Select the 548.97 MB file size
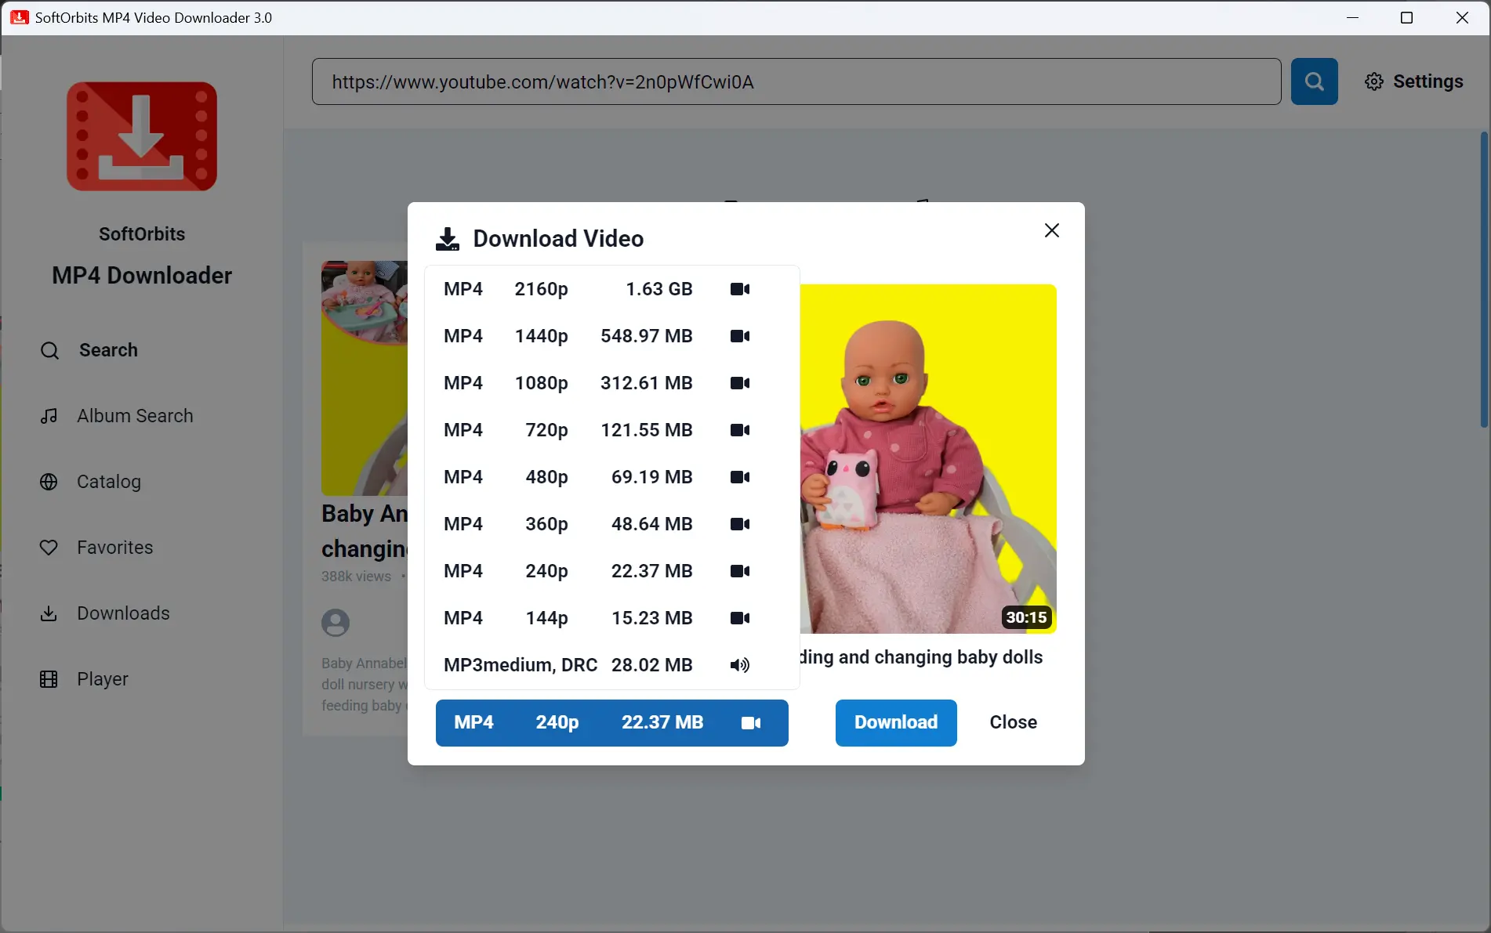The height and width of the screenshot is (933, 1491). [647, 336]
